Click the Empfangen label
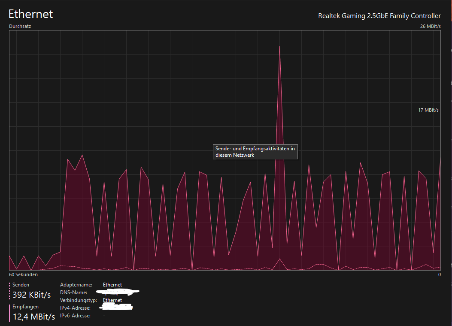This screenshot has width=452, height=326. pos(25,307)
